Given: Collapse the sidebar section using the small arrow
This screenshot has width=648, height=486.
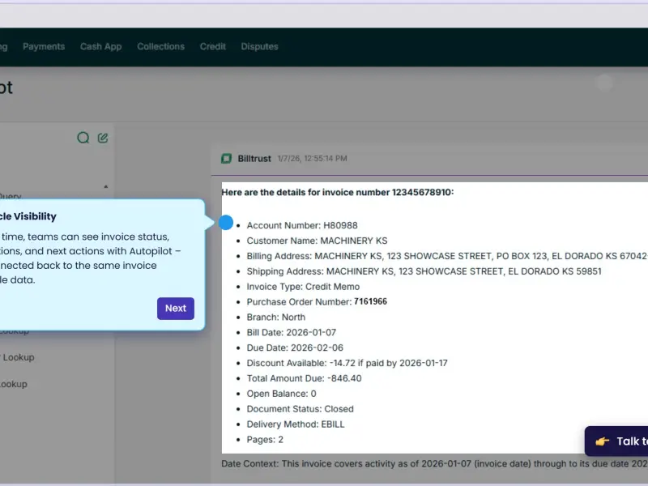Looking at the screenshot, I should (106, 186).
